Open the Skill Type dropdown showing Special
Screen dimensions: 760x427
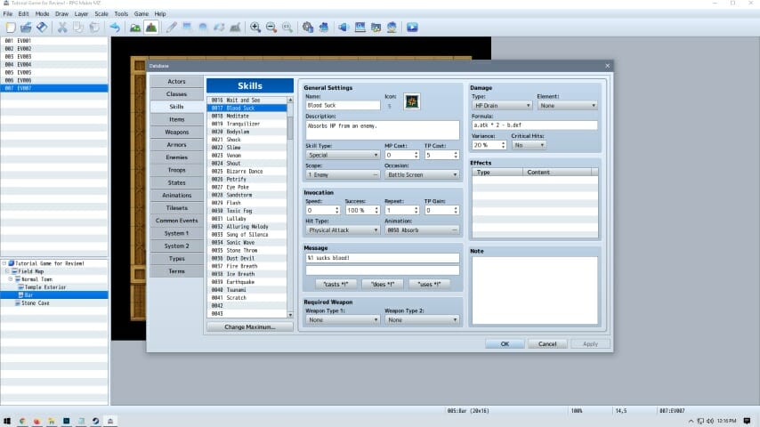pyautogui.click(x=343, y=155)
